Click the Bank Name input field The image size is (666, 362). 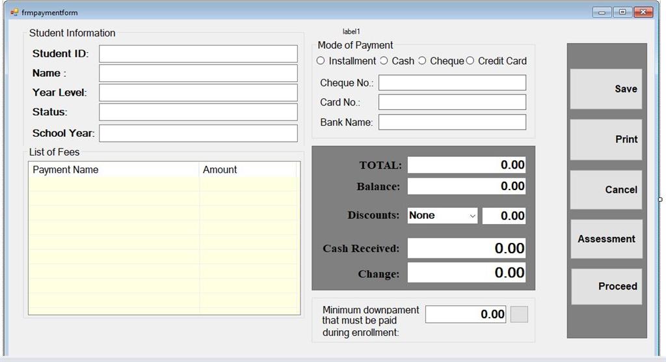pos(453,122)
